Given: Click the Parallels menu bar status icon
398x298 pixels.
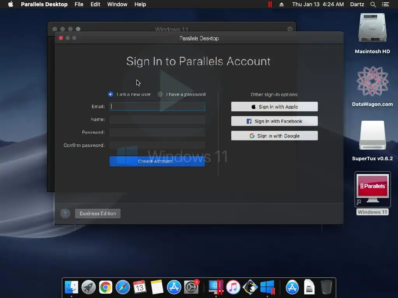Looking at the screenshot, I should (270, 4).
